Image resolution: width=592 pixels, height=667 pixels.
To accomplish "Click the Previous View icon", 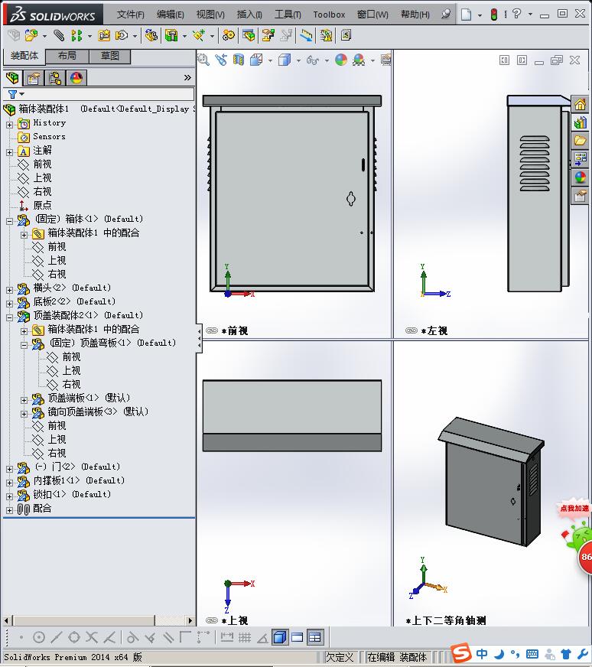I will [x=221, y=60].
